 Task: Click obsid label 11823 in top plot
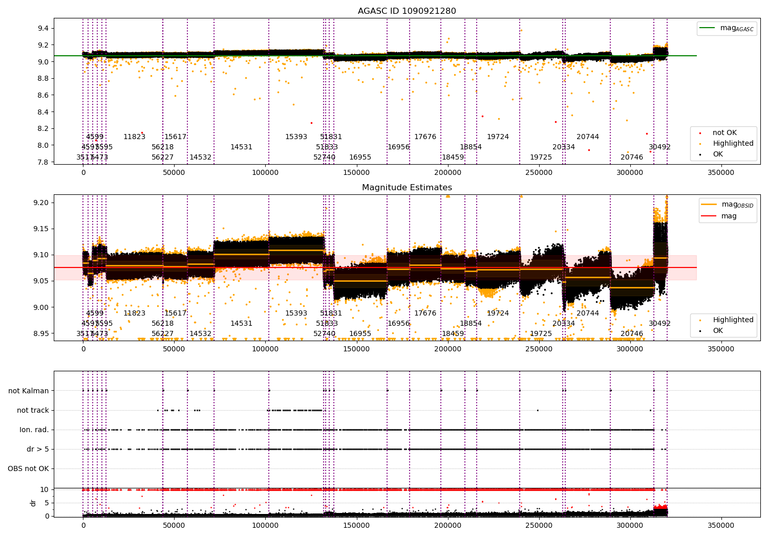134,137
